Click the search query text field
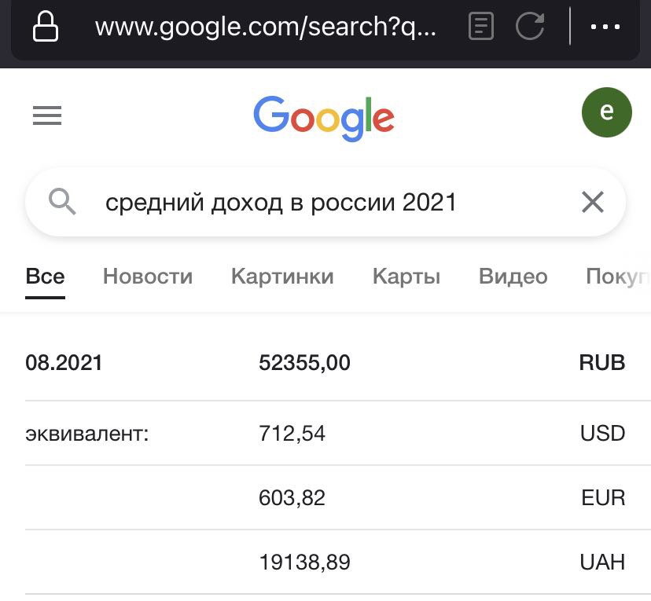The height and width of the screenshot is (601, 651). 314,203
